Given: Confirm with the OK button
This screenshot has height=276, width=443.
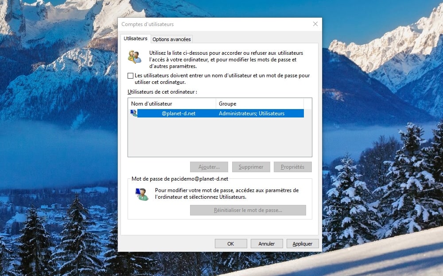Looking at the screenshot, I should 231,244.
